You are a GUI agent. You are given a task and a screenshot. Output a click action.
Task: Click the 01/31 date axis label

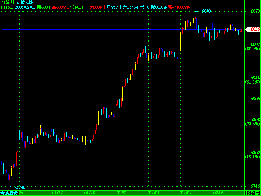[122, 193]
